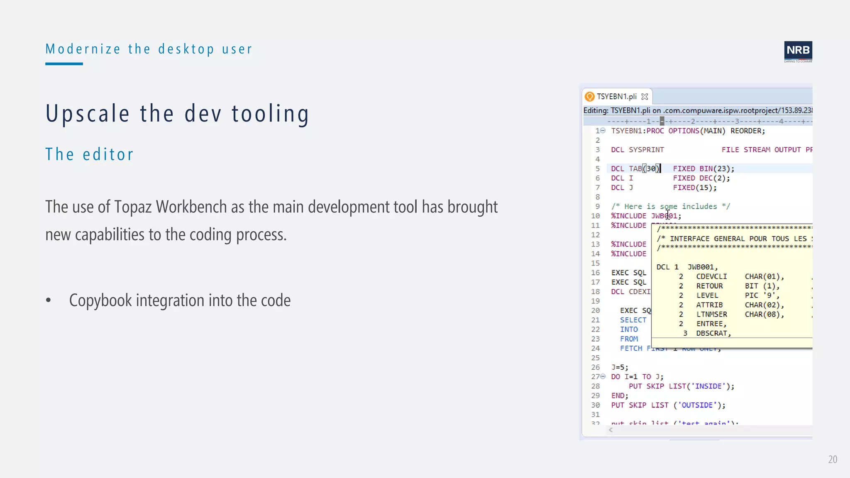Click the comment 'Here is some includes'
Image resolution: width=850 pixels, height=478 pixels.
pos(670,207)
